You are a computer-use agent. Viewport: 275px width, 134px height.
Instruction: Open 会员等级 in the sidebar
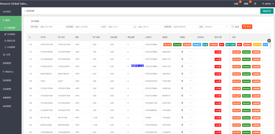(11, 34)
